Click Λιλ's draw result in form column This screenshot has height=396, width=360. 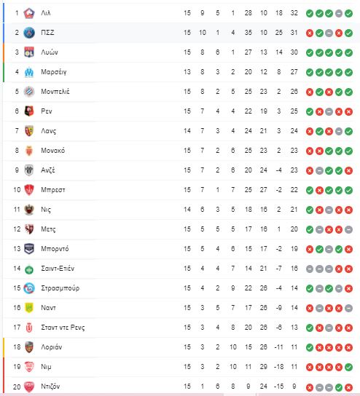[339, 13]
